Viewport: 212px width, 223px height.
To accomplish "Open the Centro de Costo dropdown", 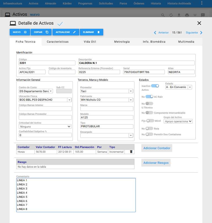I will pyautogui.click(x=51, y=91).
